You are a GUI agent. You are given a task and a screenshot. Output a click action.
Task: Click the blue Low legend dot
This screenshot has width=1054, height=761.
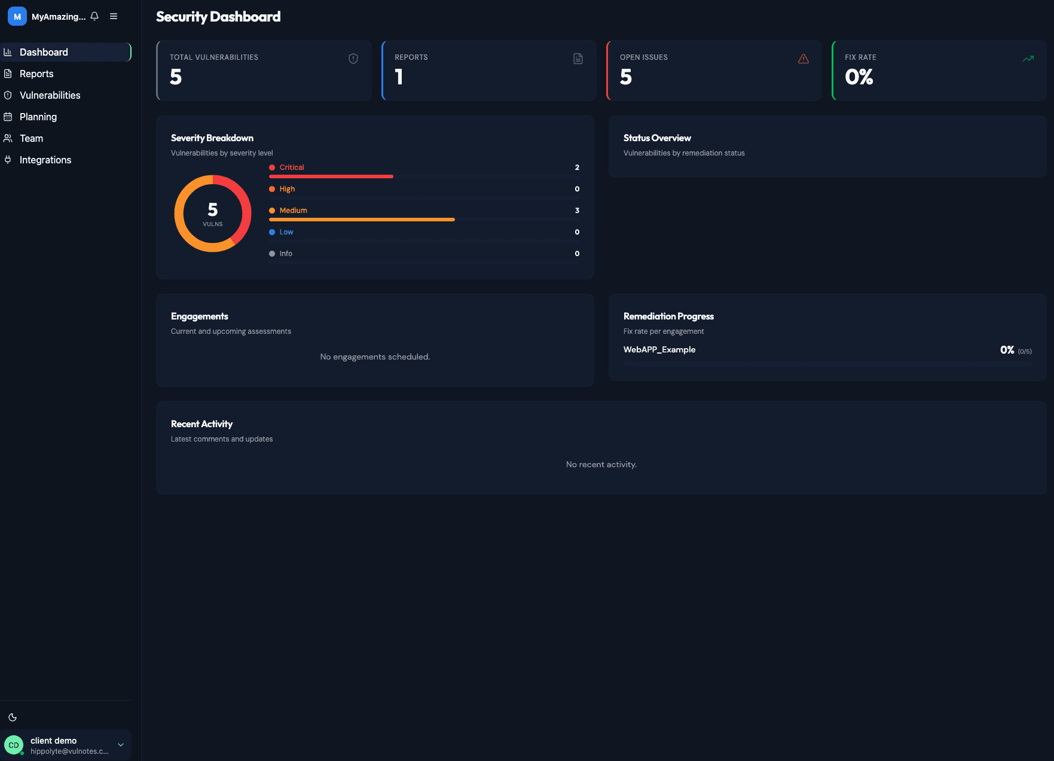pos(272,232)
